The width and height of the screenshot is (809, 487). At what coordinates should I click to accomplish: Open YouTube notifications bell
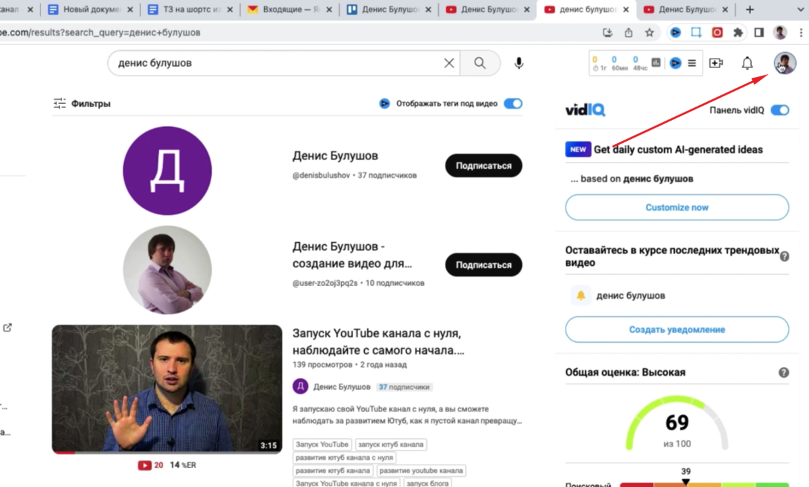tap(747, 63)
